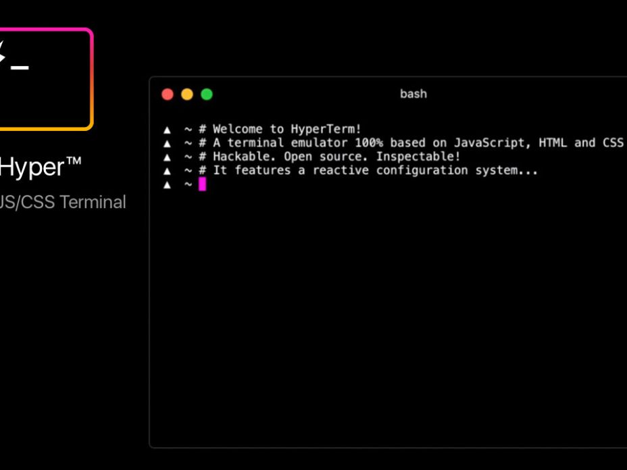Click the reactive configuration system line

pos(375,170)
